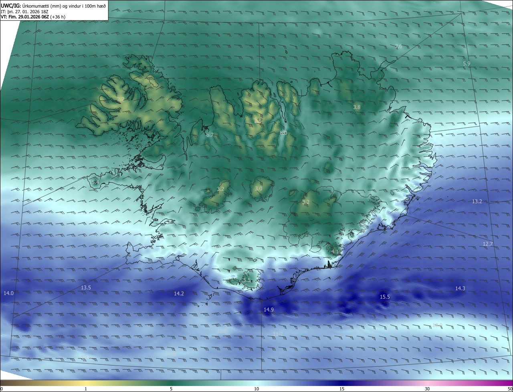Click the 3.8 value in northeast Iceland

point(357,107)
